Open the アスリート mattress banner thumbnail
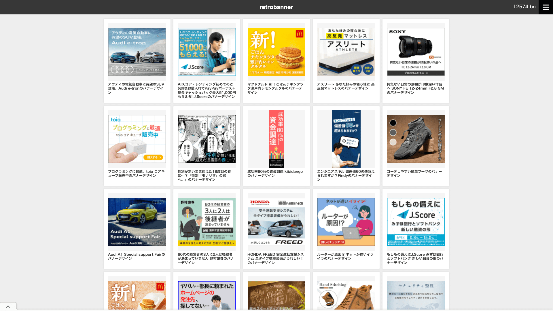Image resolution: width=553 pixels, height=311 pixels. (x=346, y=52)
